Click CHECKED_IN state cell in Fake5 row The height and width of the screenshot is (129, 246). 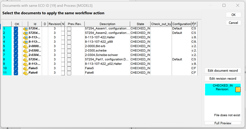click(140, 68)
